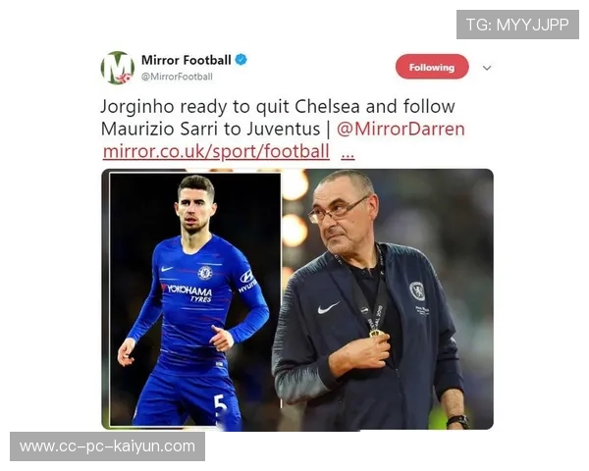Click the Chelsea badge on Sarri's jacket
The height and width of the screenshot is (471, 589).
[417, 291]
